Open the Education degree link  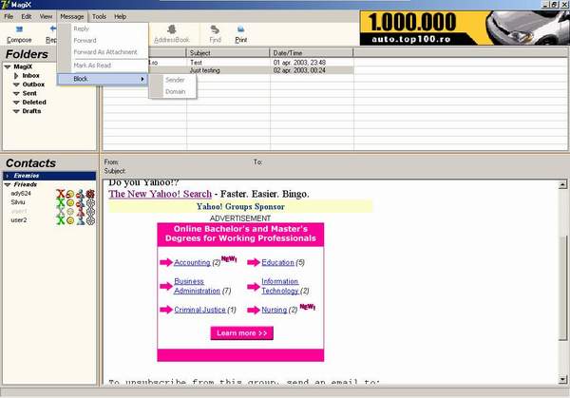pyautogui.click(x=277, y=262)
